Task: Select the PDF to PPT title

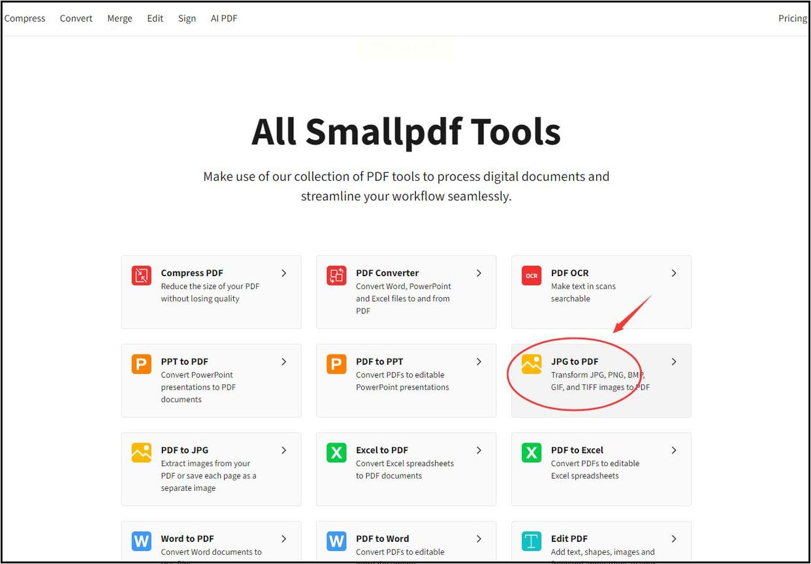Action: pos(379,362)
